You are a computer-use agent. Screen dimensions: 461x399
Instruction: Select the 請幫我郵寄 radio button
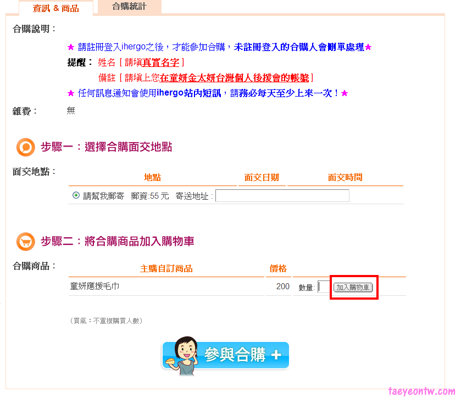point(76,195)
